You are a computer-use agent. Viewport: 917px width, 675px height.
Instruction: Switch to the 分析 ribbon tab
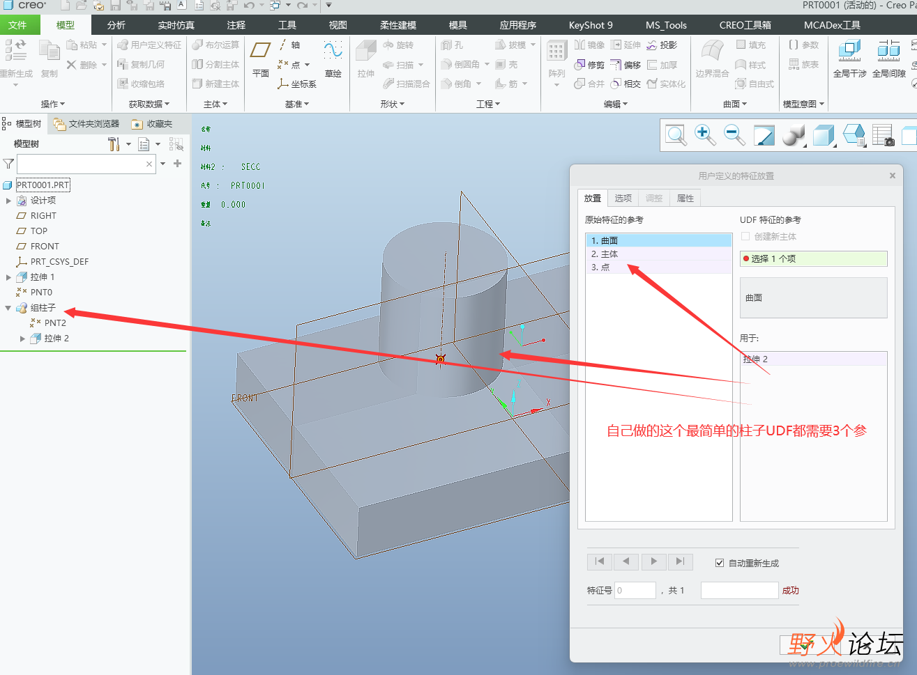click(x=116, y=25)
